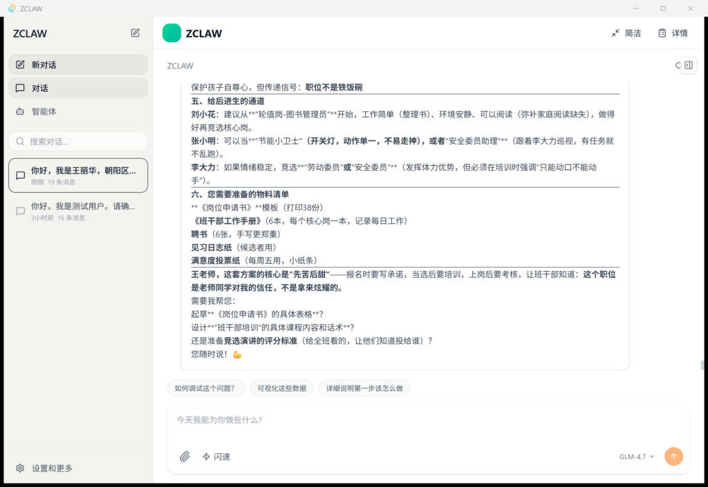Click suggestion 可视化这些数据
The height and width of the screenshot is (487, 708).
[x=281, y=388]
